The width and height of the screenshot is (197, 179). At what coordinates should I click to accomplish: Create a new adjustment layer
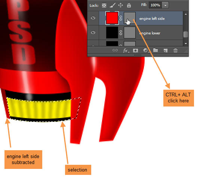point(146,50)
